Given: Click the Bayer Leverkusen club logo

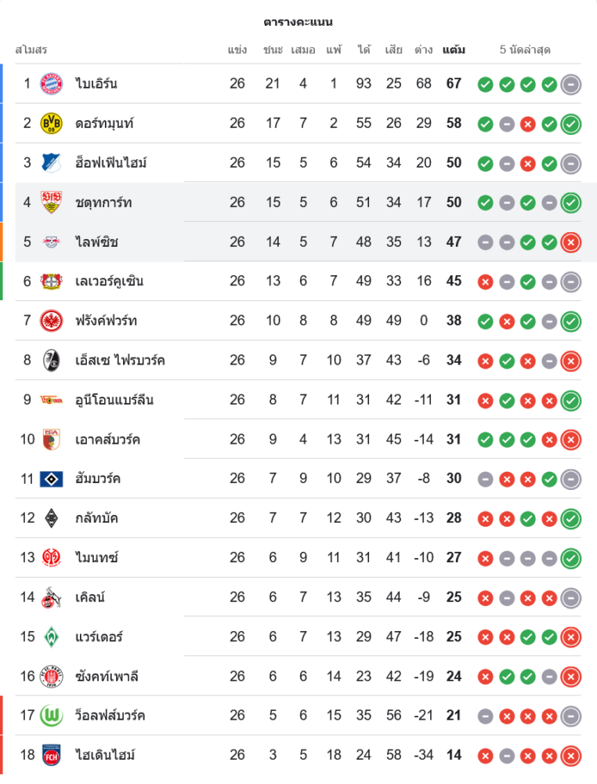Looking at the screenshot, I should pos(51,281).
